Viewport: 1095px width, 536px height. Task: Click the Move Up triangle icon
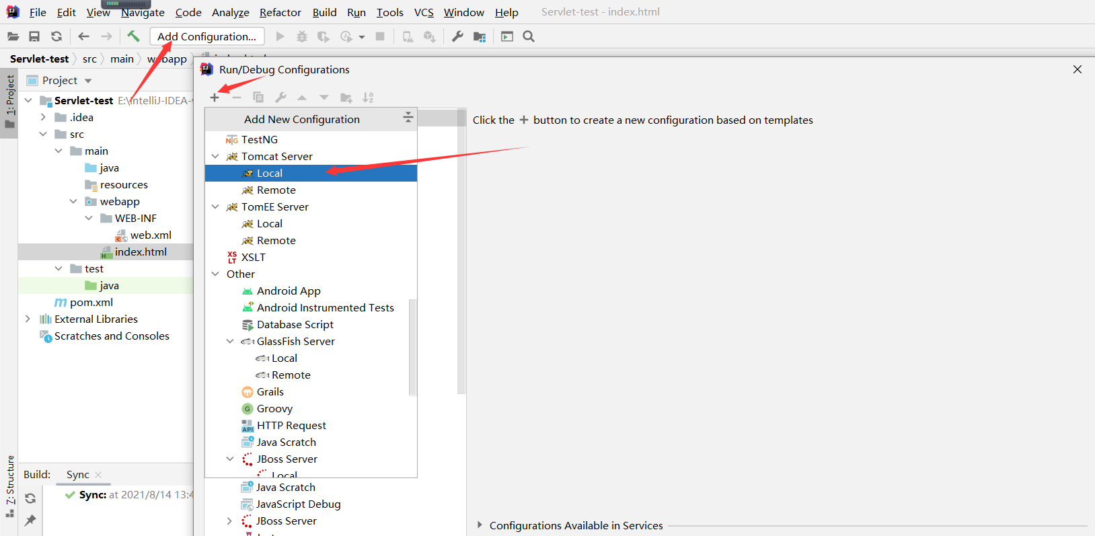coord(302,98)
